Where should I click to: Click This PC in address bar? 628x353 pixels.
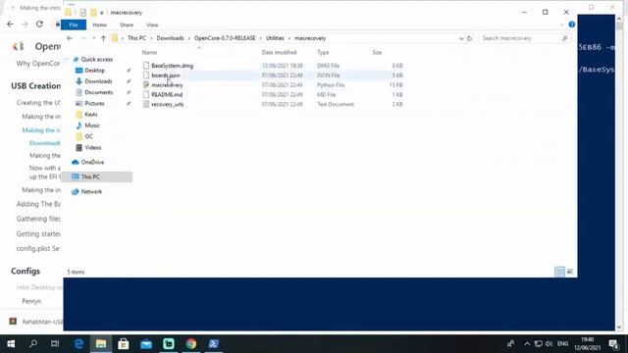coord(137,38)
